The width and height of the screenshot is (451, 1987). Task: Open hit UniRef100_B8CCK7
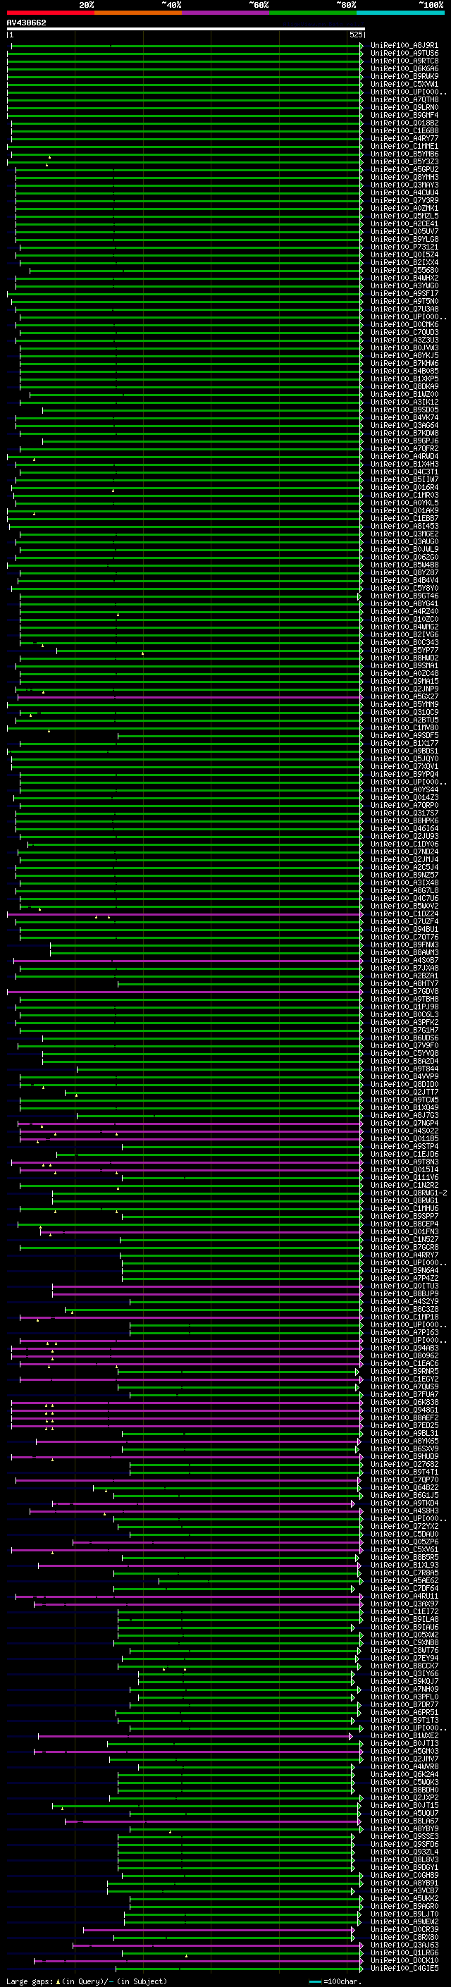(x=404, y=1666)
